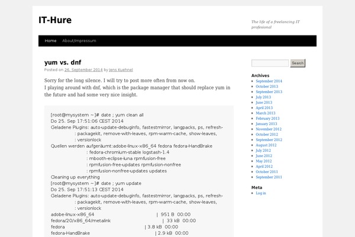Open the April 2012 archive
This screenshot has height=237, width=355.
(264, 166)
